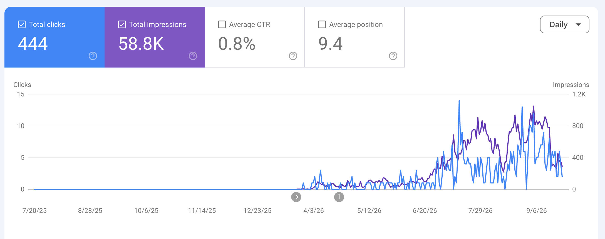This screenshot has width=605, height=239.
Task: Click the Clicks axis label
Action: 22,85
